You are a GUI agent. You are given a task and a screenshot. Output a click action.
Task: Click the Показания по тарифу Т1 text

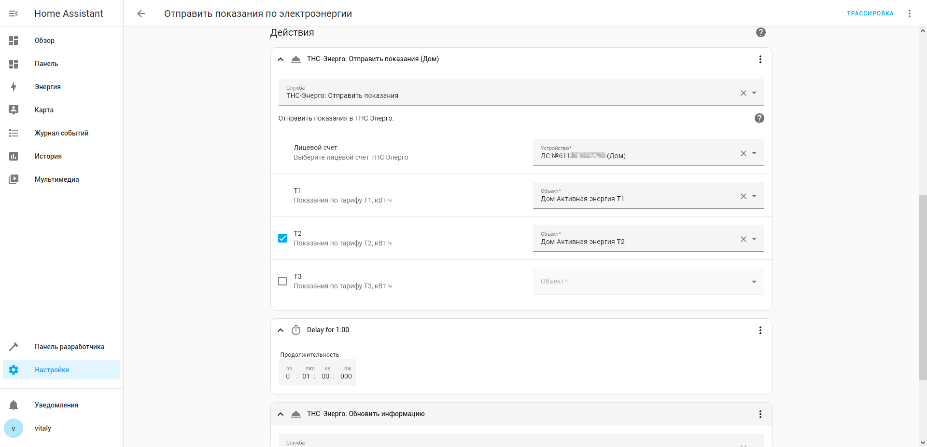click(x=343, y=200)
